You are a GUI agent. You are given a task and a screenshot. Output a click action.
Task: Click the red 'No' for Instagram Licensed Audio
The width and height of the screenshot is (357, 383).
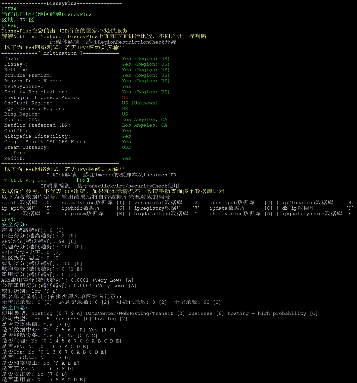coord(125,97)
